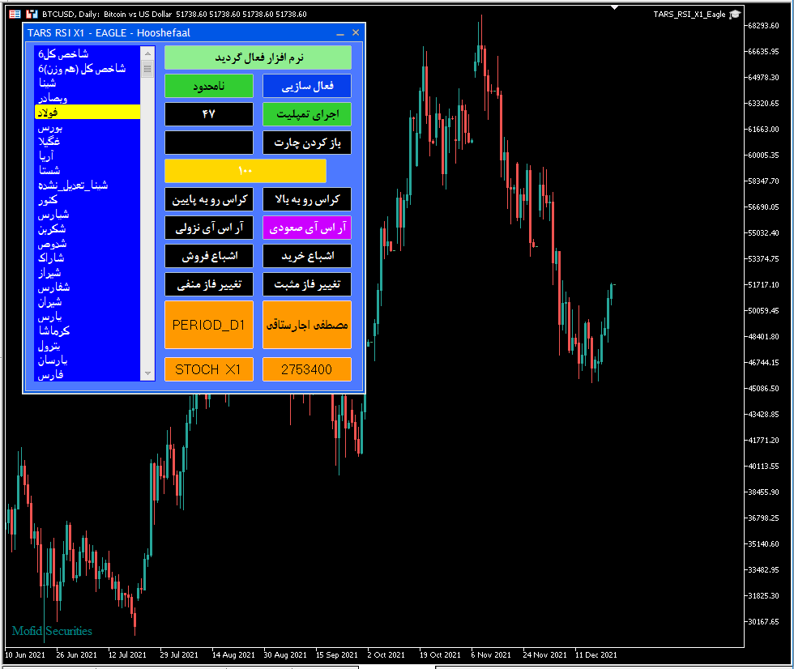Image resolution: width=794 pixels, height=669 pixels.
Task: Select شاراک in the symbol list
Action: click(88, 258)
